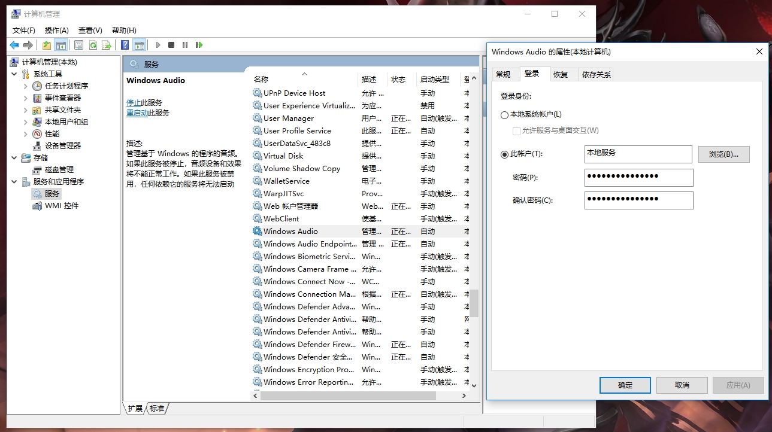Viewport: 772px width, 432px height.
Task: Select the 本地系统帐户(L) radio button
Action: pos(504,115)
